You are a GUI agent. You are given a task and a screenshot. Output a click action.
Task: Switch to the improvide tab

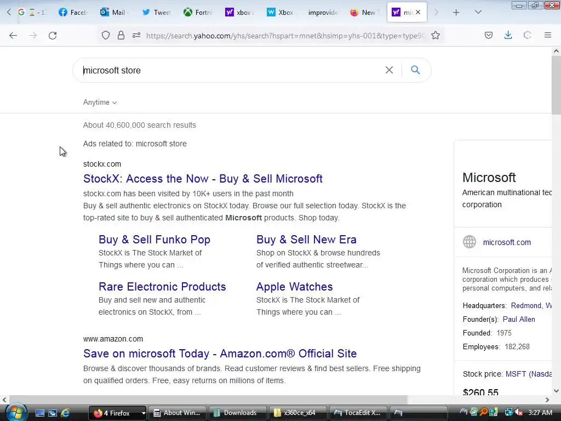point(323,12)
